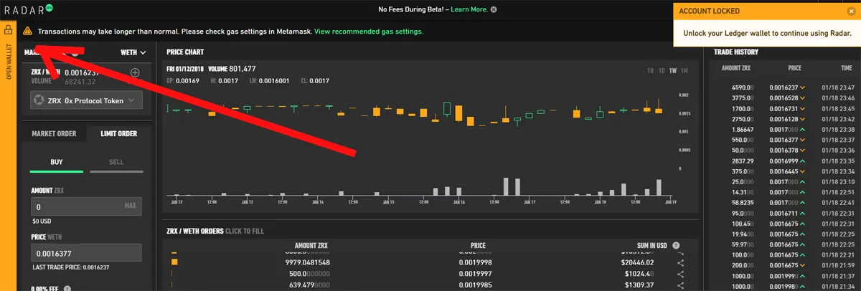Viewport: 861px width, 291px height.
Task: Click the Price Chart heading
Action: pos(185,52)
